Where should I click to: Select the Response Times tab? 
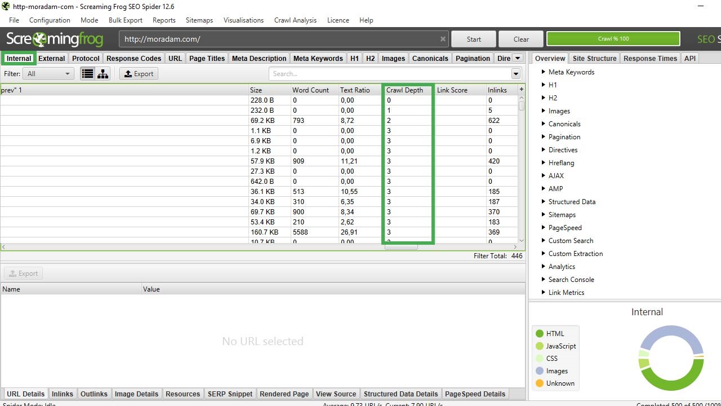click(x=650, y=58)
